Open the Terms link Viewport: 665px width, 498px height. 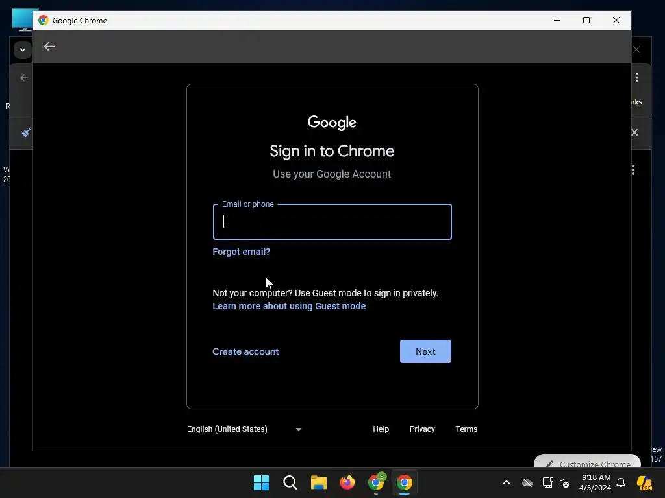coord(466,429)
